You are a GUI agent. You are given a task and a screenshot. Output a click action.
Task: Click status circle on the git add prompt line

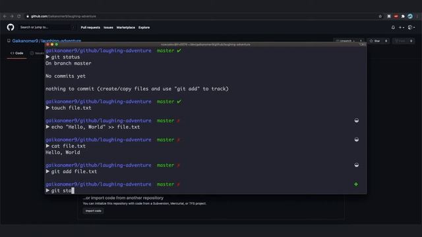356,165
